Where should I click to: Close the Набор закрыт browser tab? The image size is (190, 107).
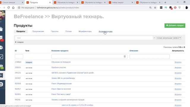(132, 2)
